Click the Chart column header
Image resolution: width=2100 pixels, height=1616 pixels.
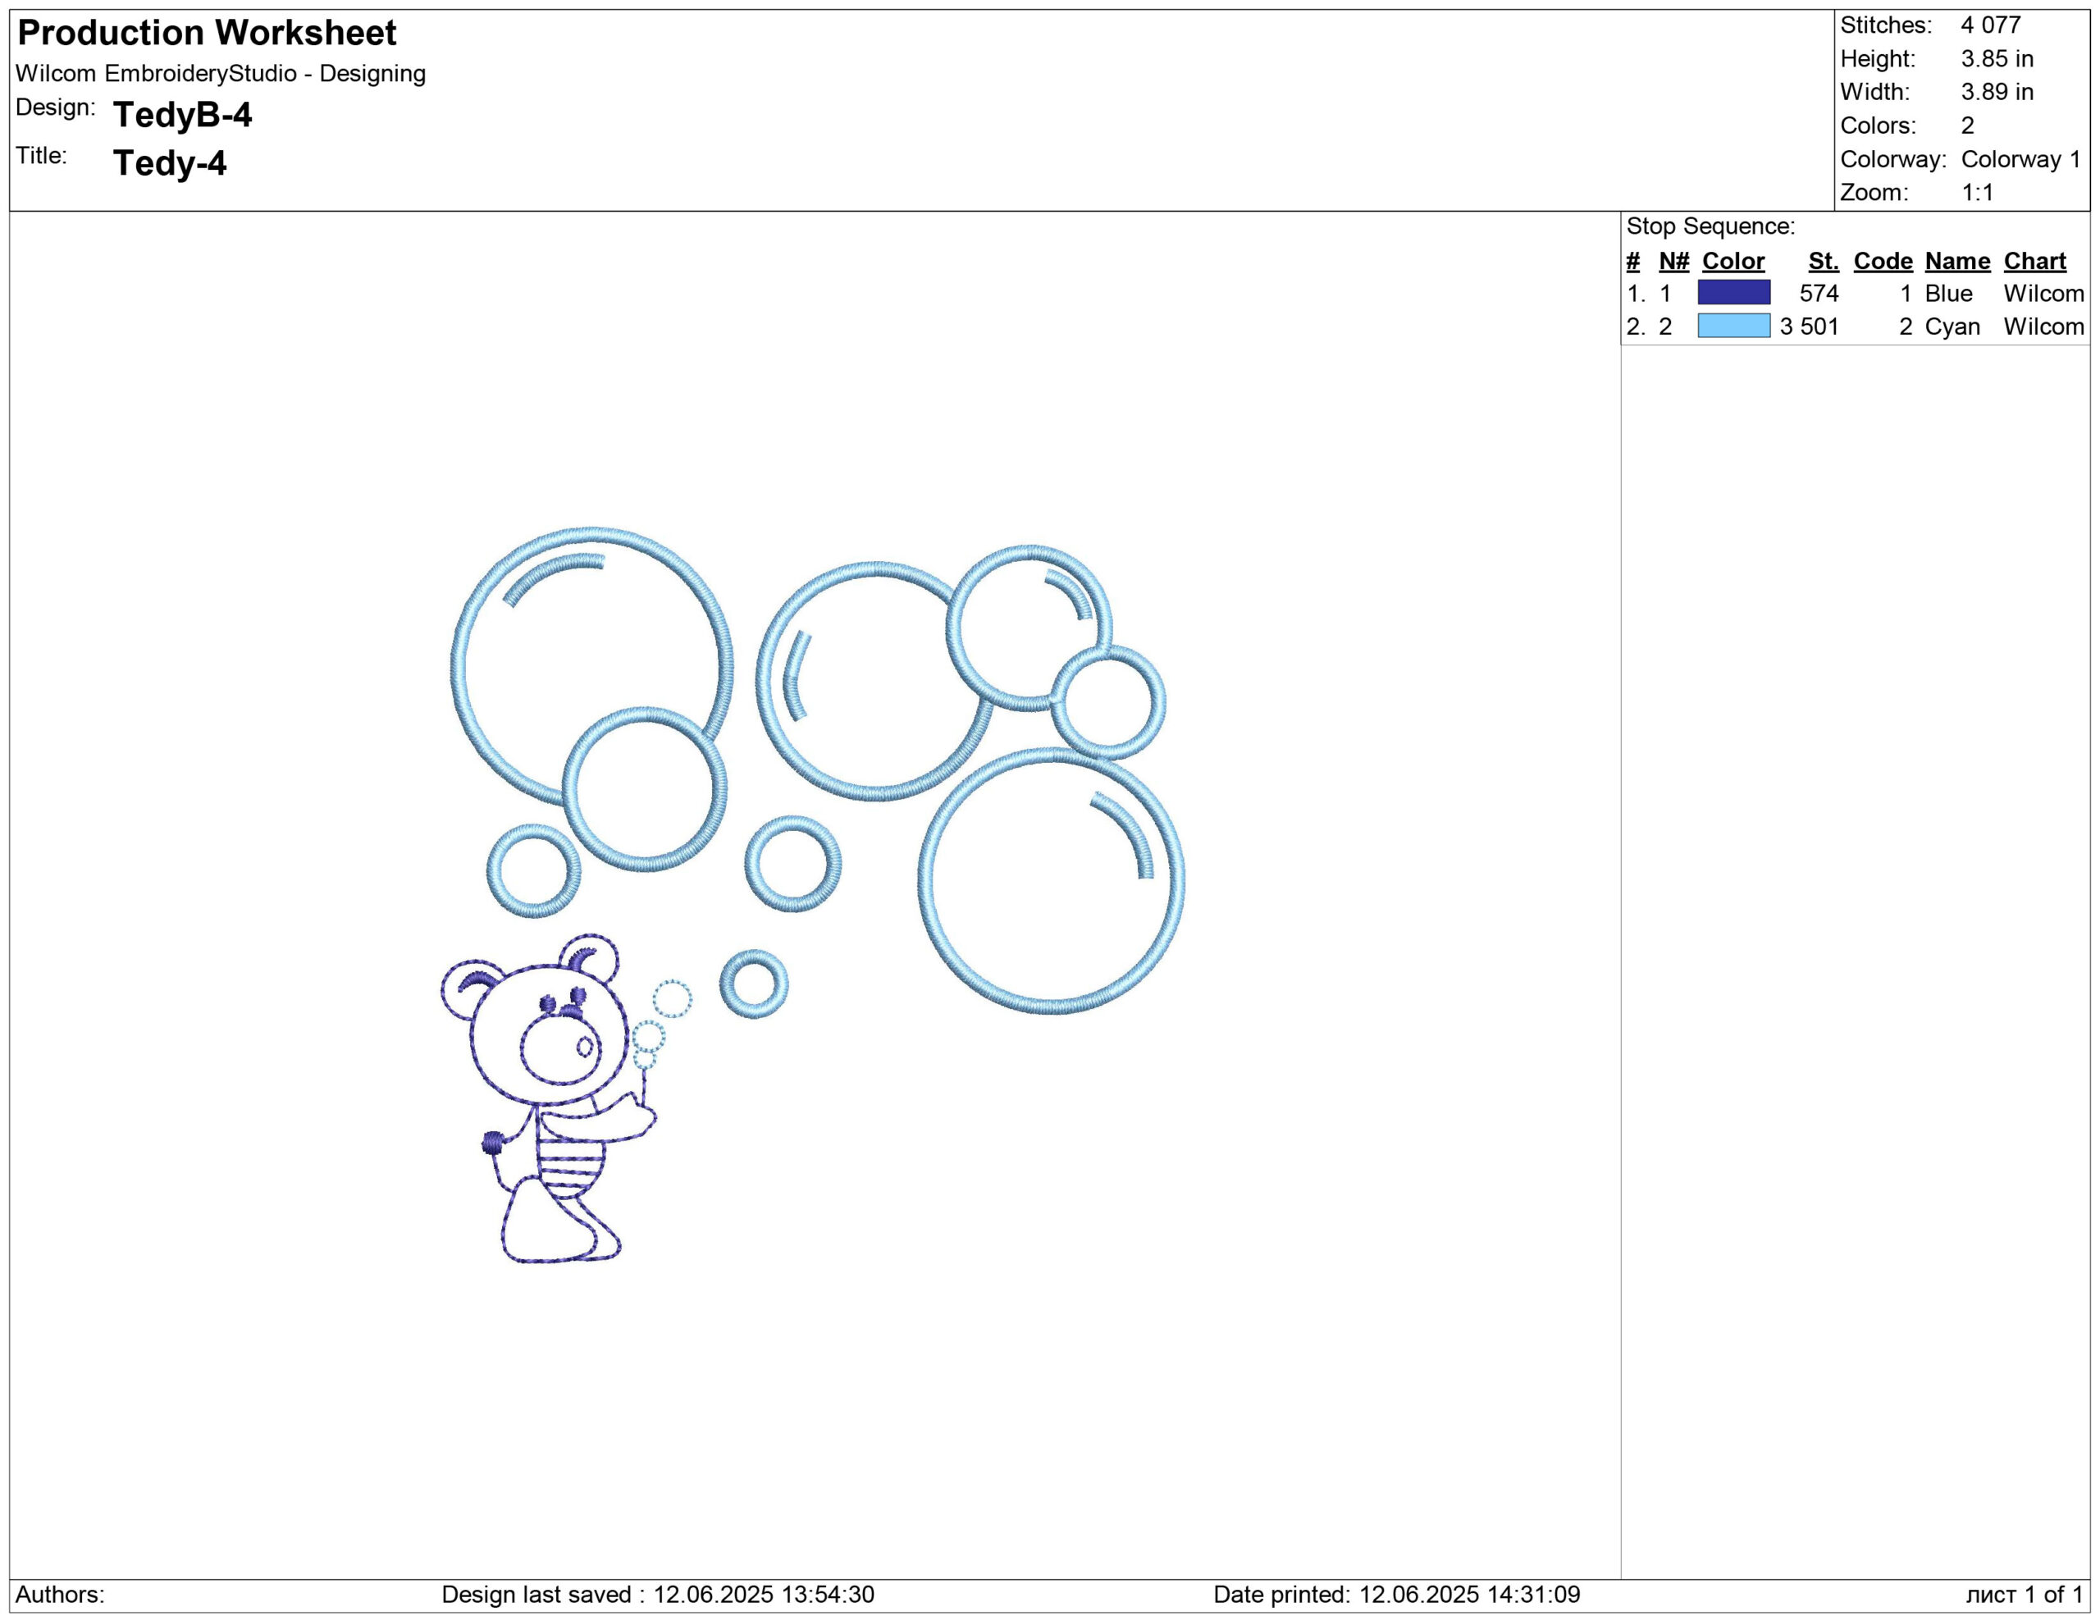point(2034,262)
